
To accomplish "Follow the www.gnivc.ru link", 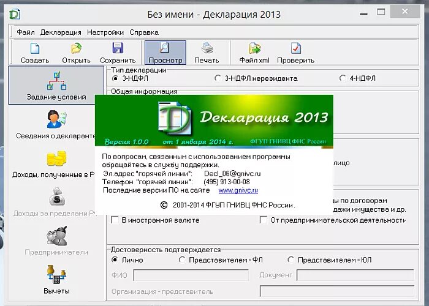I will pos(238,190).
